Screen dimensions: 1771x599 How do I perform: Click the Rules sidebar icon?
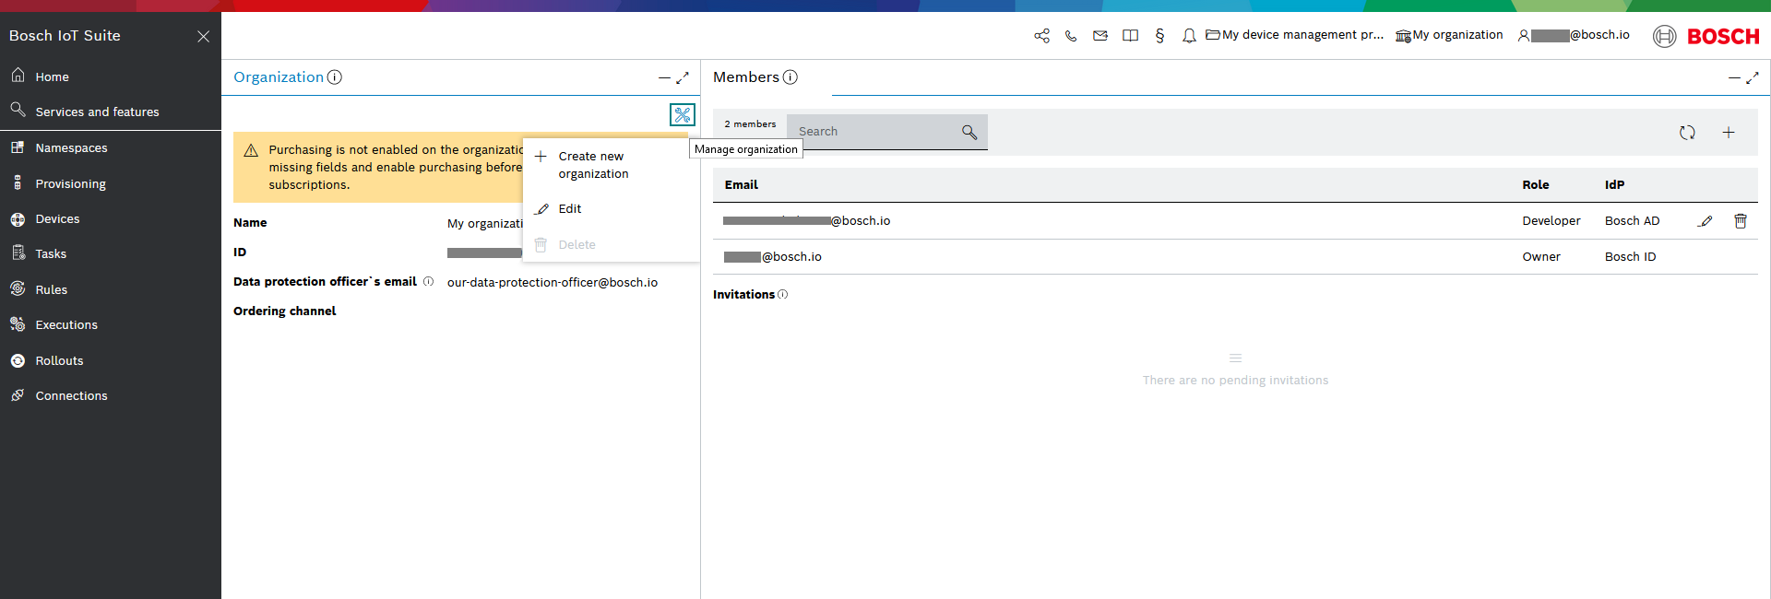tap(18, 288)
